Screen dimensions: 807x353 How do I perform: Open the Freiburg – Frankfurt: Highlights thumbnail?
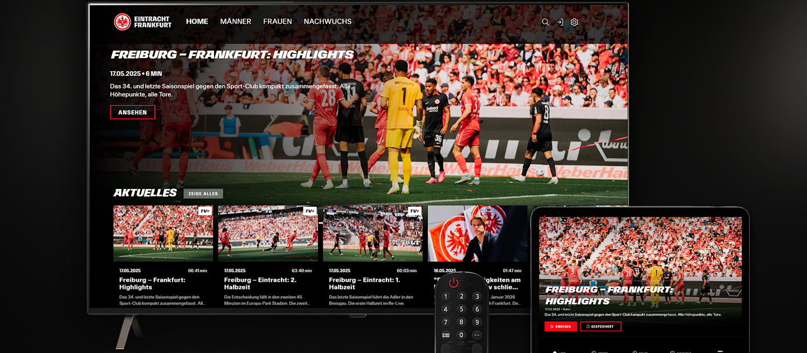[x=163, y=234]
